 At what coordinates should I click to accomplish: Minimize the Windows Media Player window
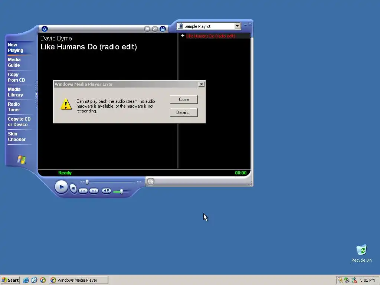pos(246,24)
